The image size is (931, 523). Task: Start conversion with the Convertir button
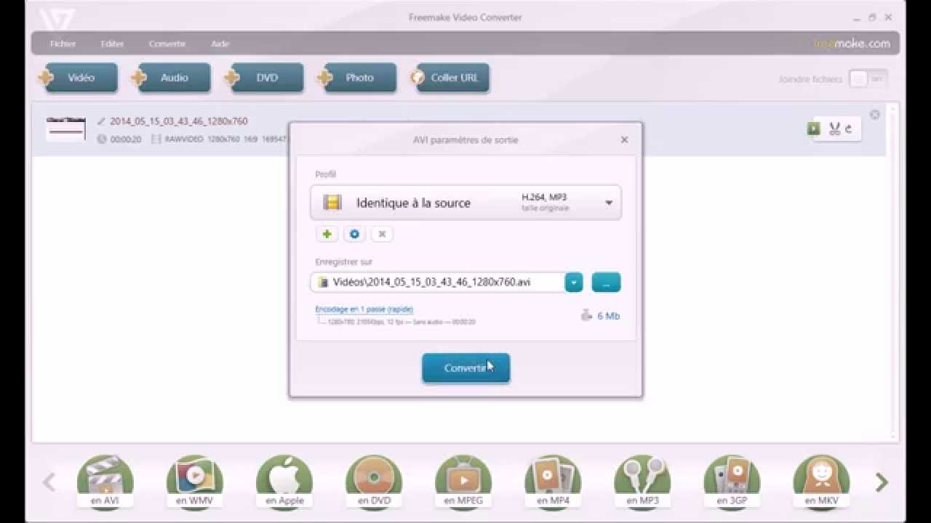466,368
